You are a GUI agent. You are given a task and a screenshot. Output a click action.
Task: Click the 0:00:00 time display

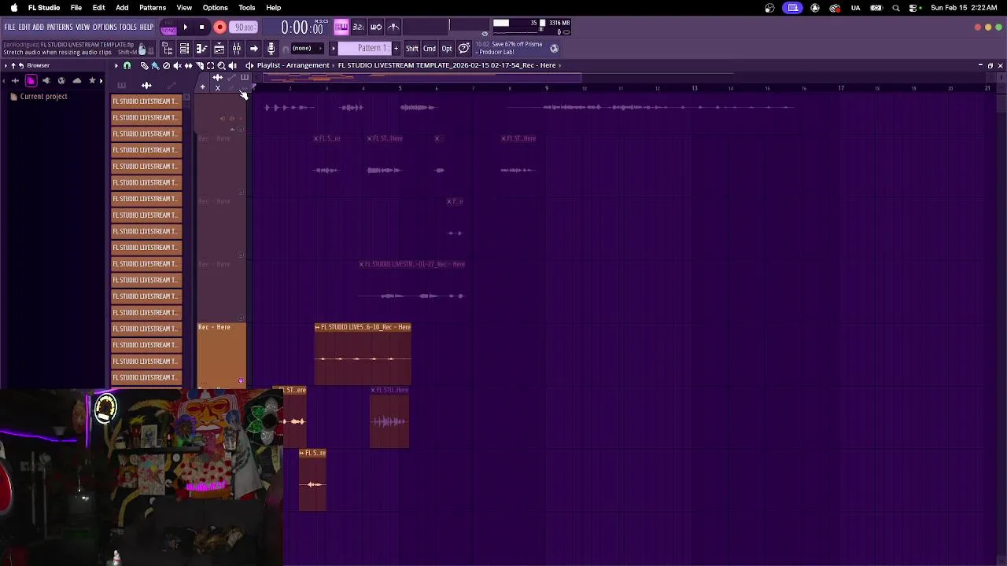coord(303,28)
